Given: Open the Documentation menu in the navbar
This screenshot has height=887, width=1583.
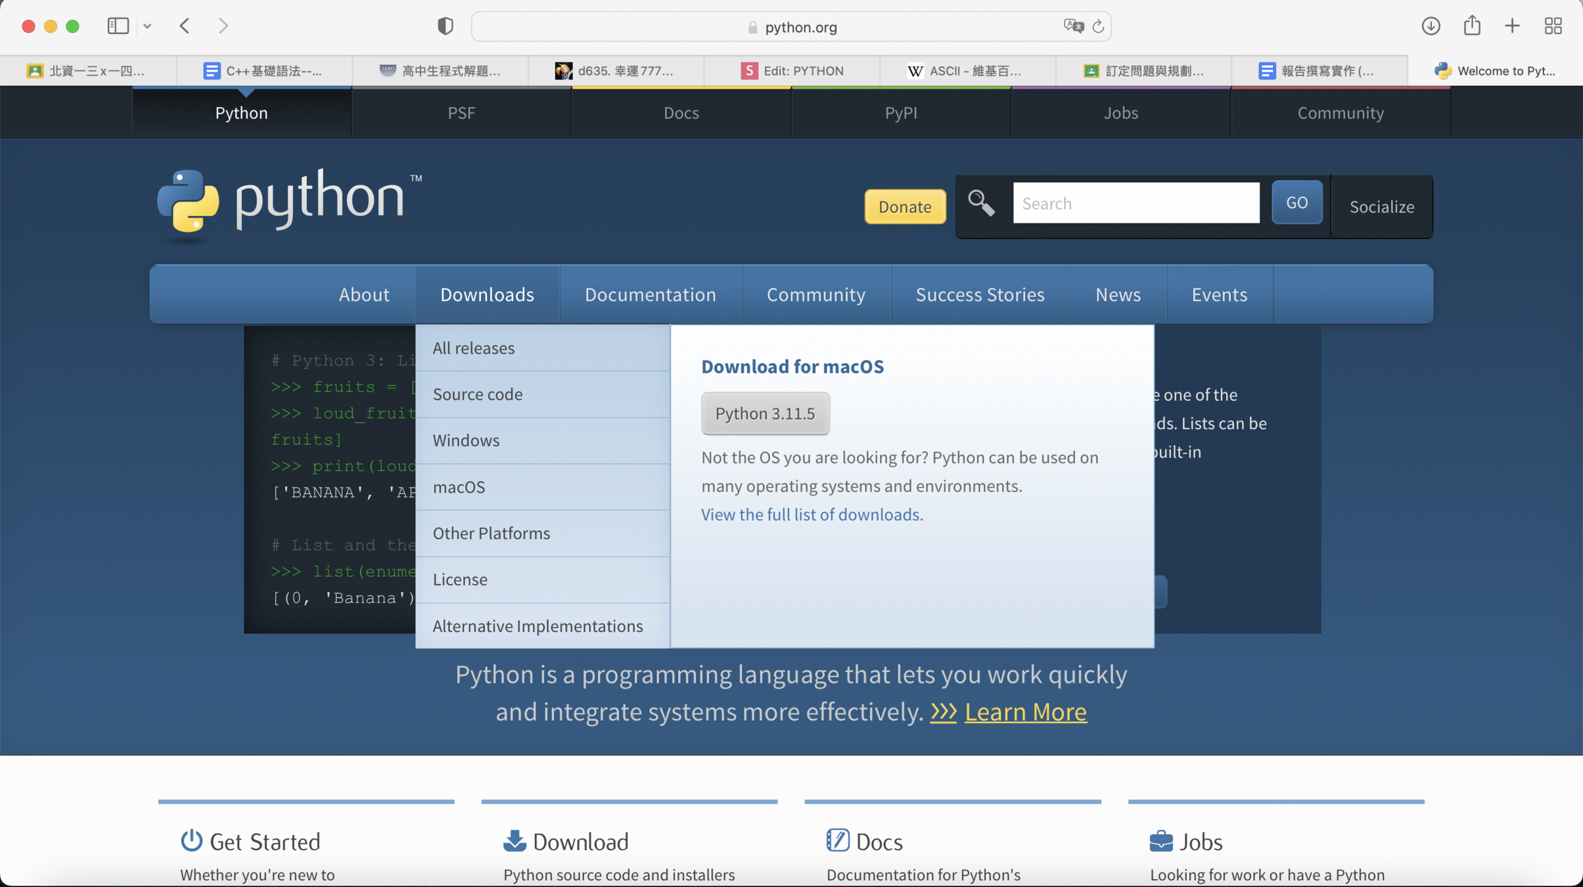Looking at the screenshot, I should tap(650, 294).
